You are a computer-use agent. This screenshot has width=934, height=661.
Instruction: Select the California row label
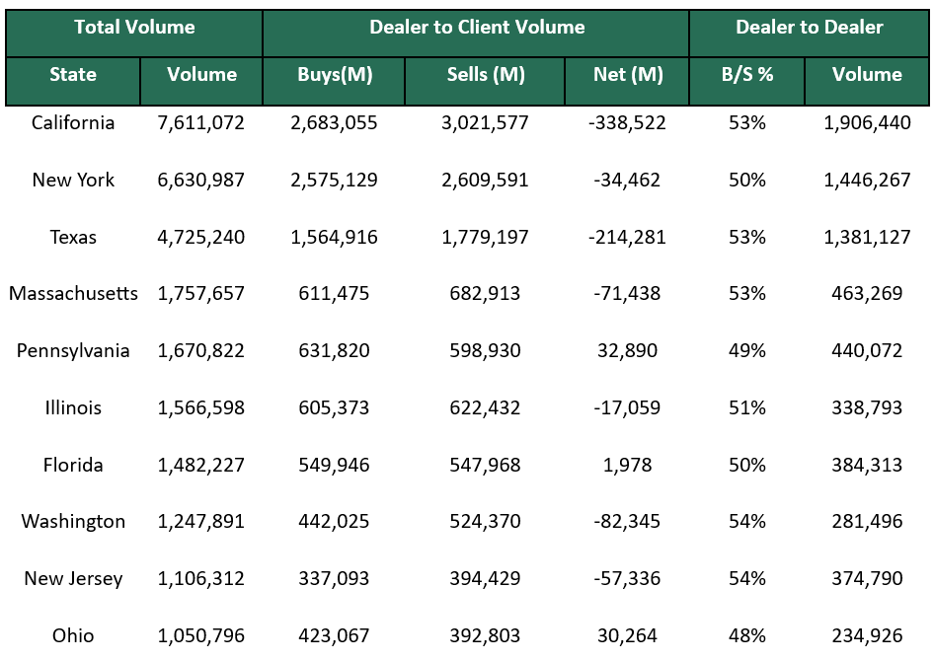coord(73,123)
